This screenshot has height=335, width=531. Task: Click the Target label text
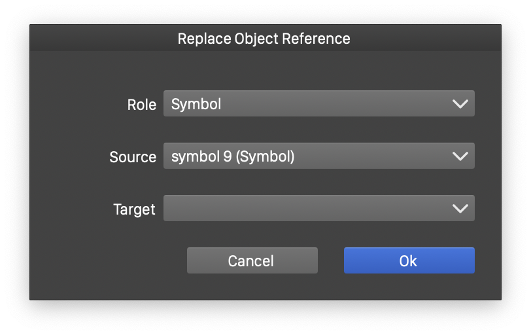pyautogui.click(x=134, y=209)
